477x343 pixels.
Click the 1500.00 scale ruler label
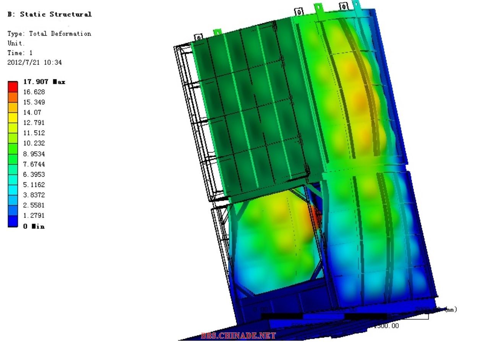tap(386, 325)
